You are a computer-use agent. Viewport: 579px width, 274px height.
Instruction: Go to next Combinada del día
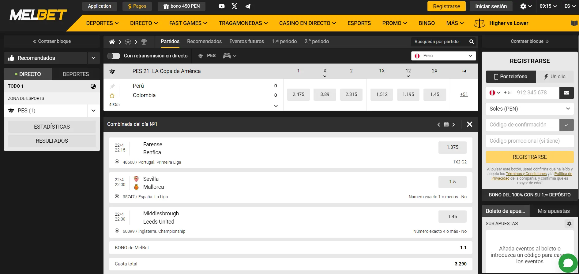point(453,125)
